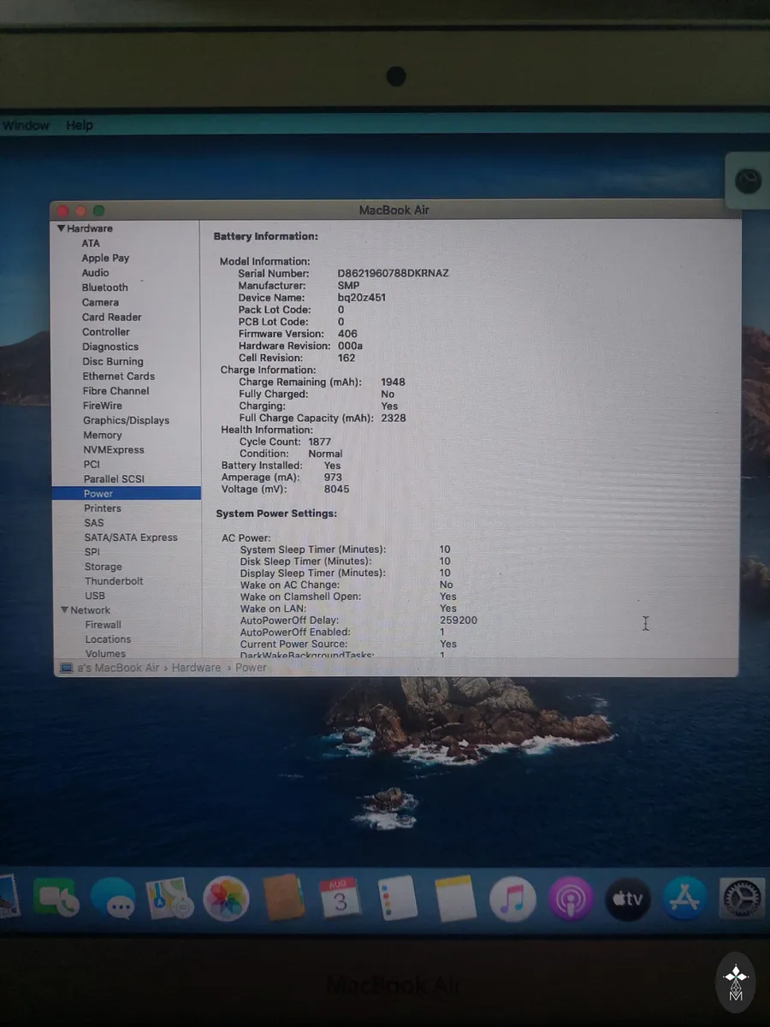The height and width of the screenshot is (1027, 770).
Task: Select USB in the sidebar
Action: [x=95, y=596]
